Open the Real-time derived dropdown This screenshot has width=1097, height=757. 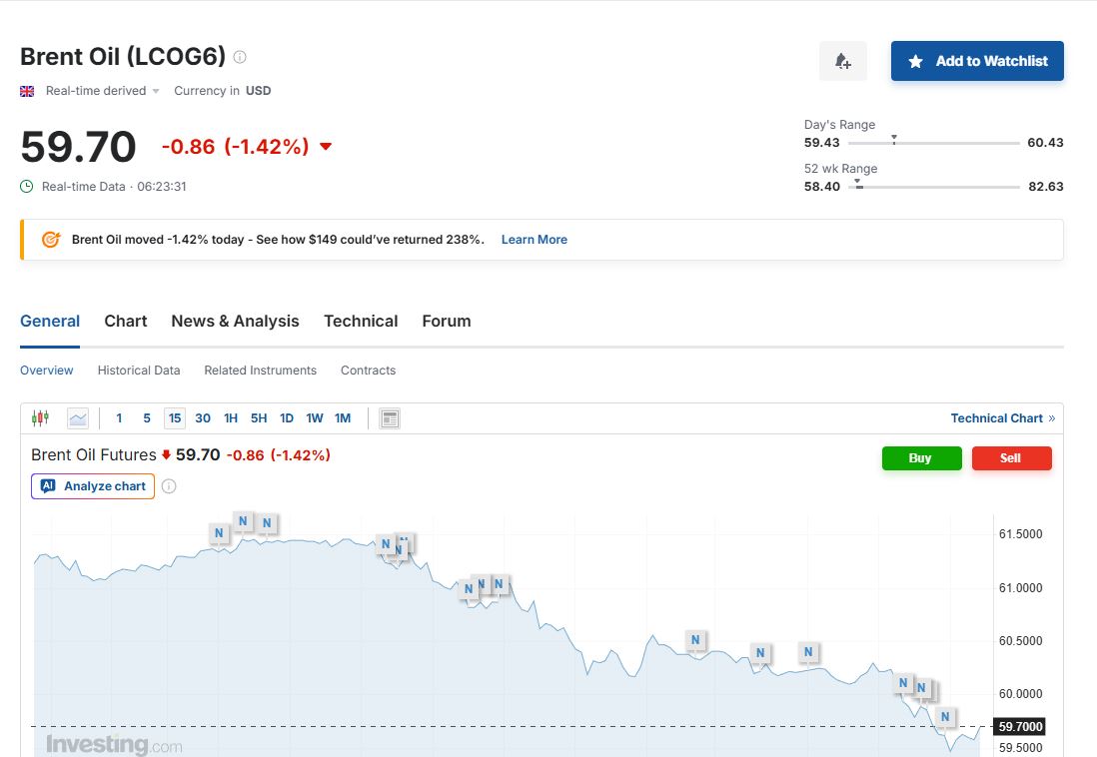(103, 91)
